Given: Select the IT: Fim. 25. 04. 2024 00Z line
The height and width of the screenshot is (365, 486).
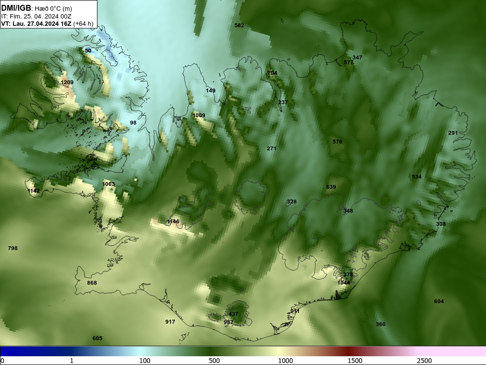Looking at the screenshot, I should tap(35, 17).
